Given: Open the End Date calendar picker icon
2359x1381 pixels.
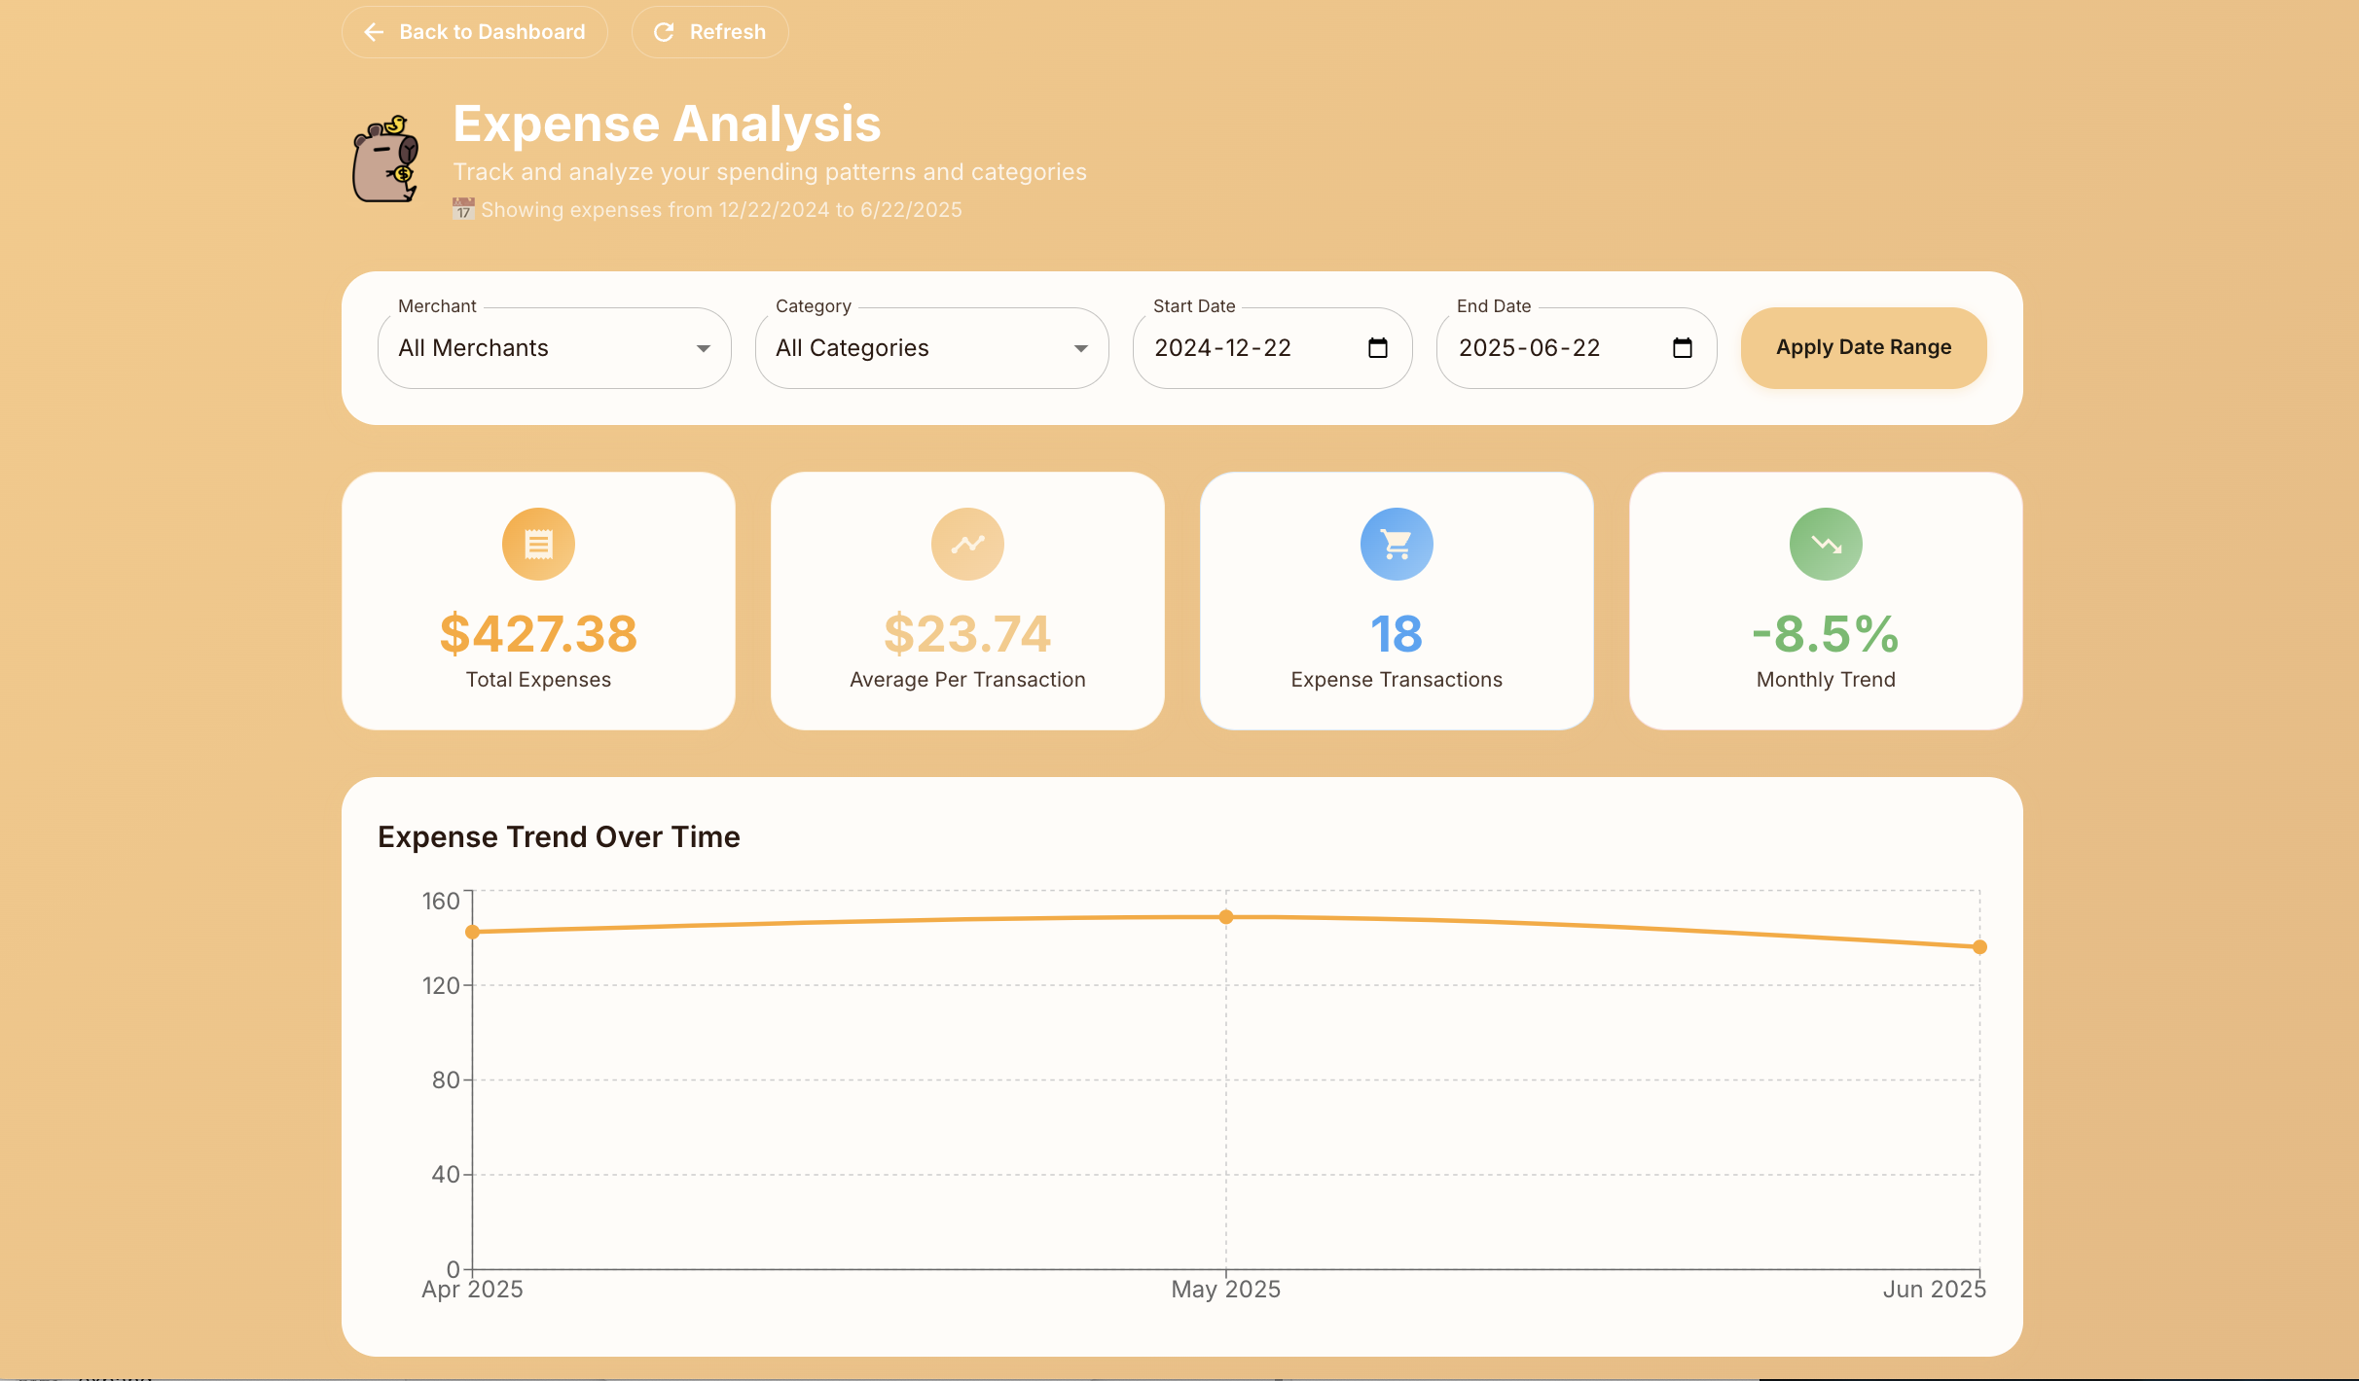Looking at the screenshot, I should click(1683, 348).
